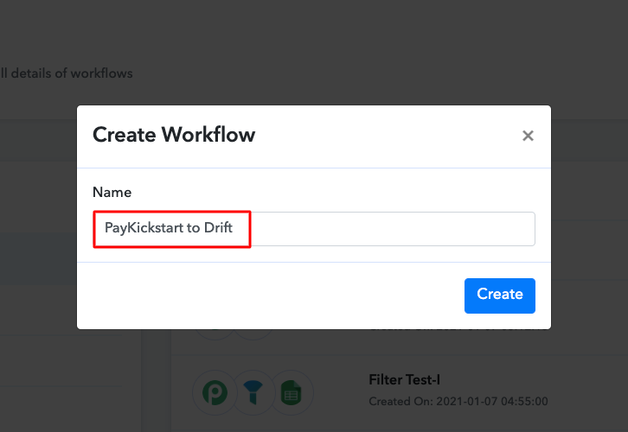Click the Google Sheets icon in Filter Test-I row
The image size is (628, 432).
[x=292, y=392]
